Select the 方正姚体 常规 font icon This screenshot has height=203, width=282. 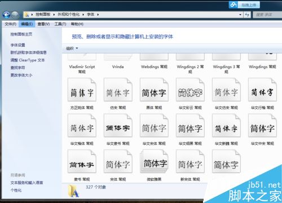pos(82,90)
